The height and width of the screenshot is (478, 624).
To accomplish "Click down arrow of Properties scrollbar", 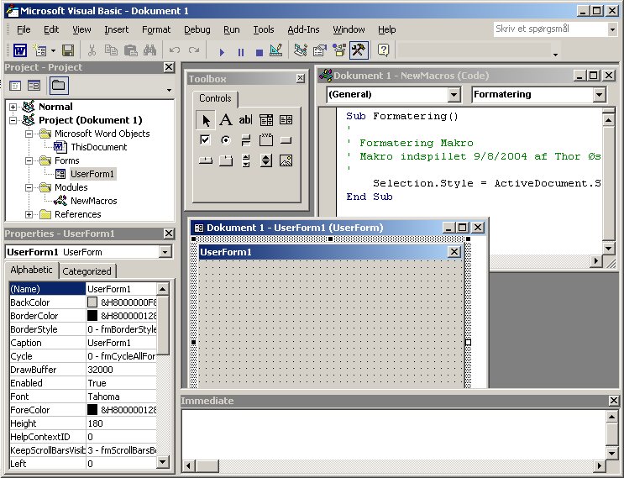I will (162, 462).
